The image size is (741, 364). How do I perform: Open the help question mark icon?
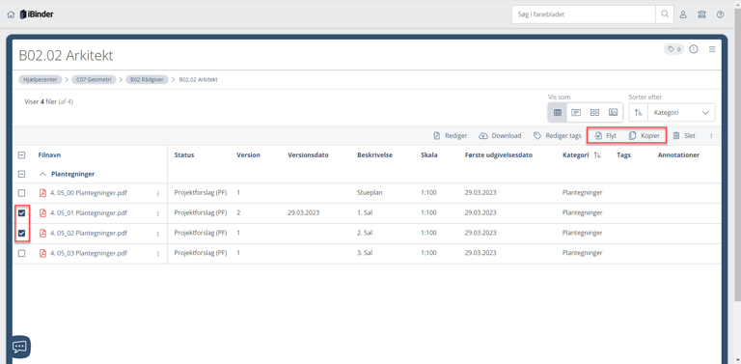point(720,14)
